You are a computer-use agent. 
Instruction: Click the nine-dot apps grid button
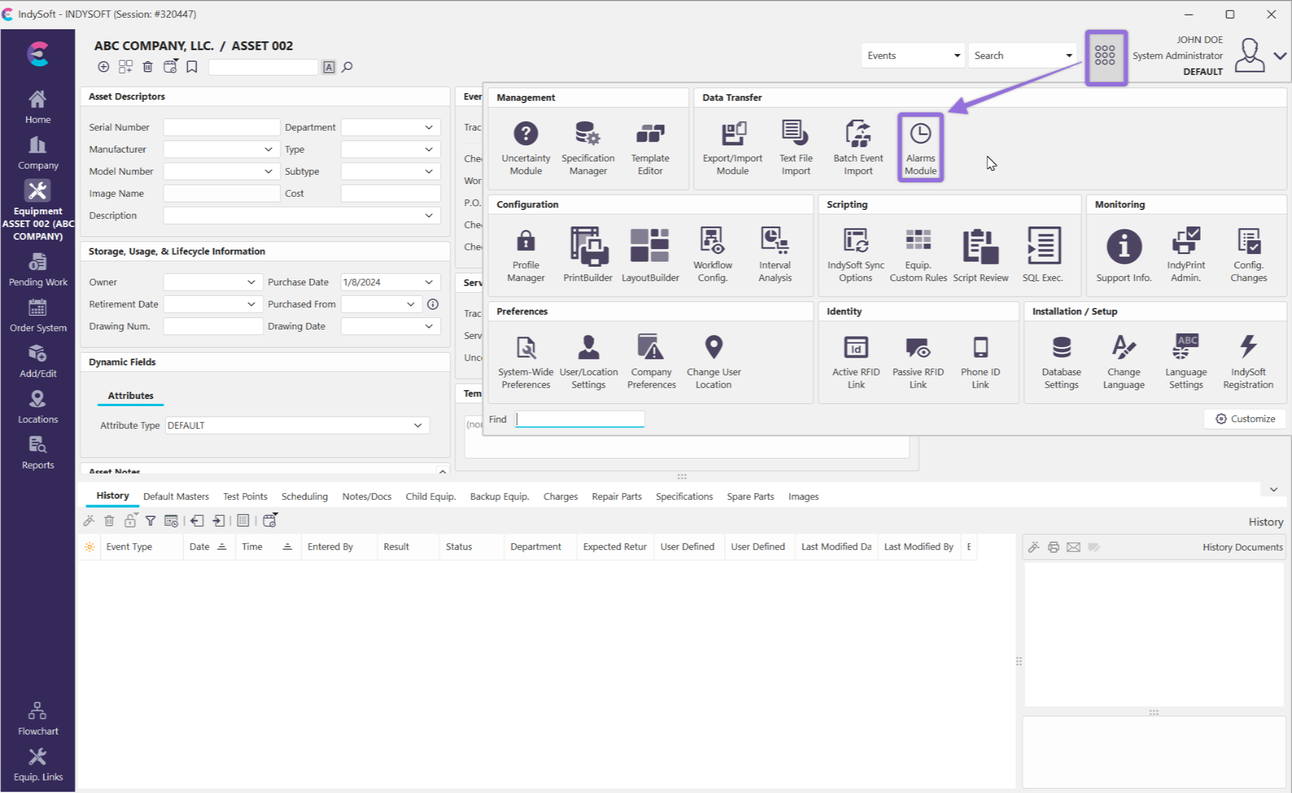point(1105,56)
